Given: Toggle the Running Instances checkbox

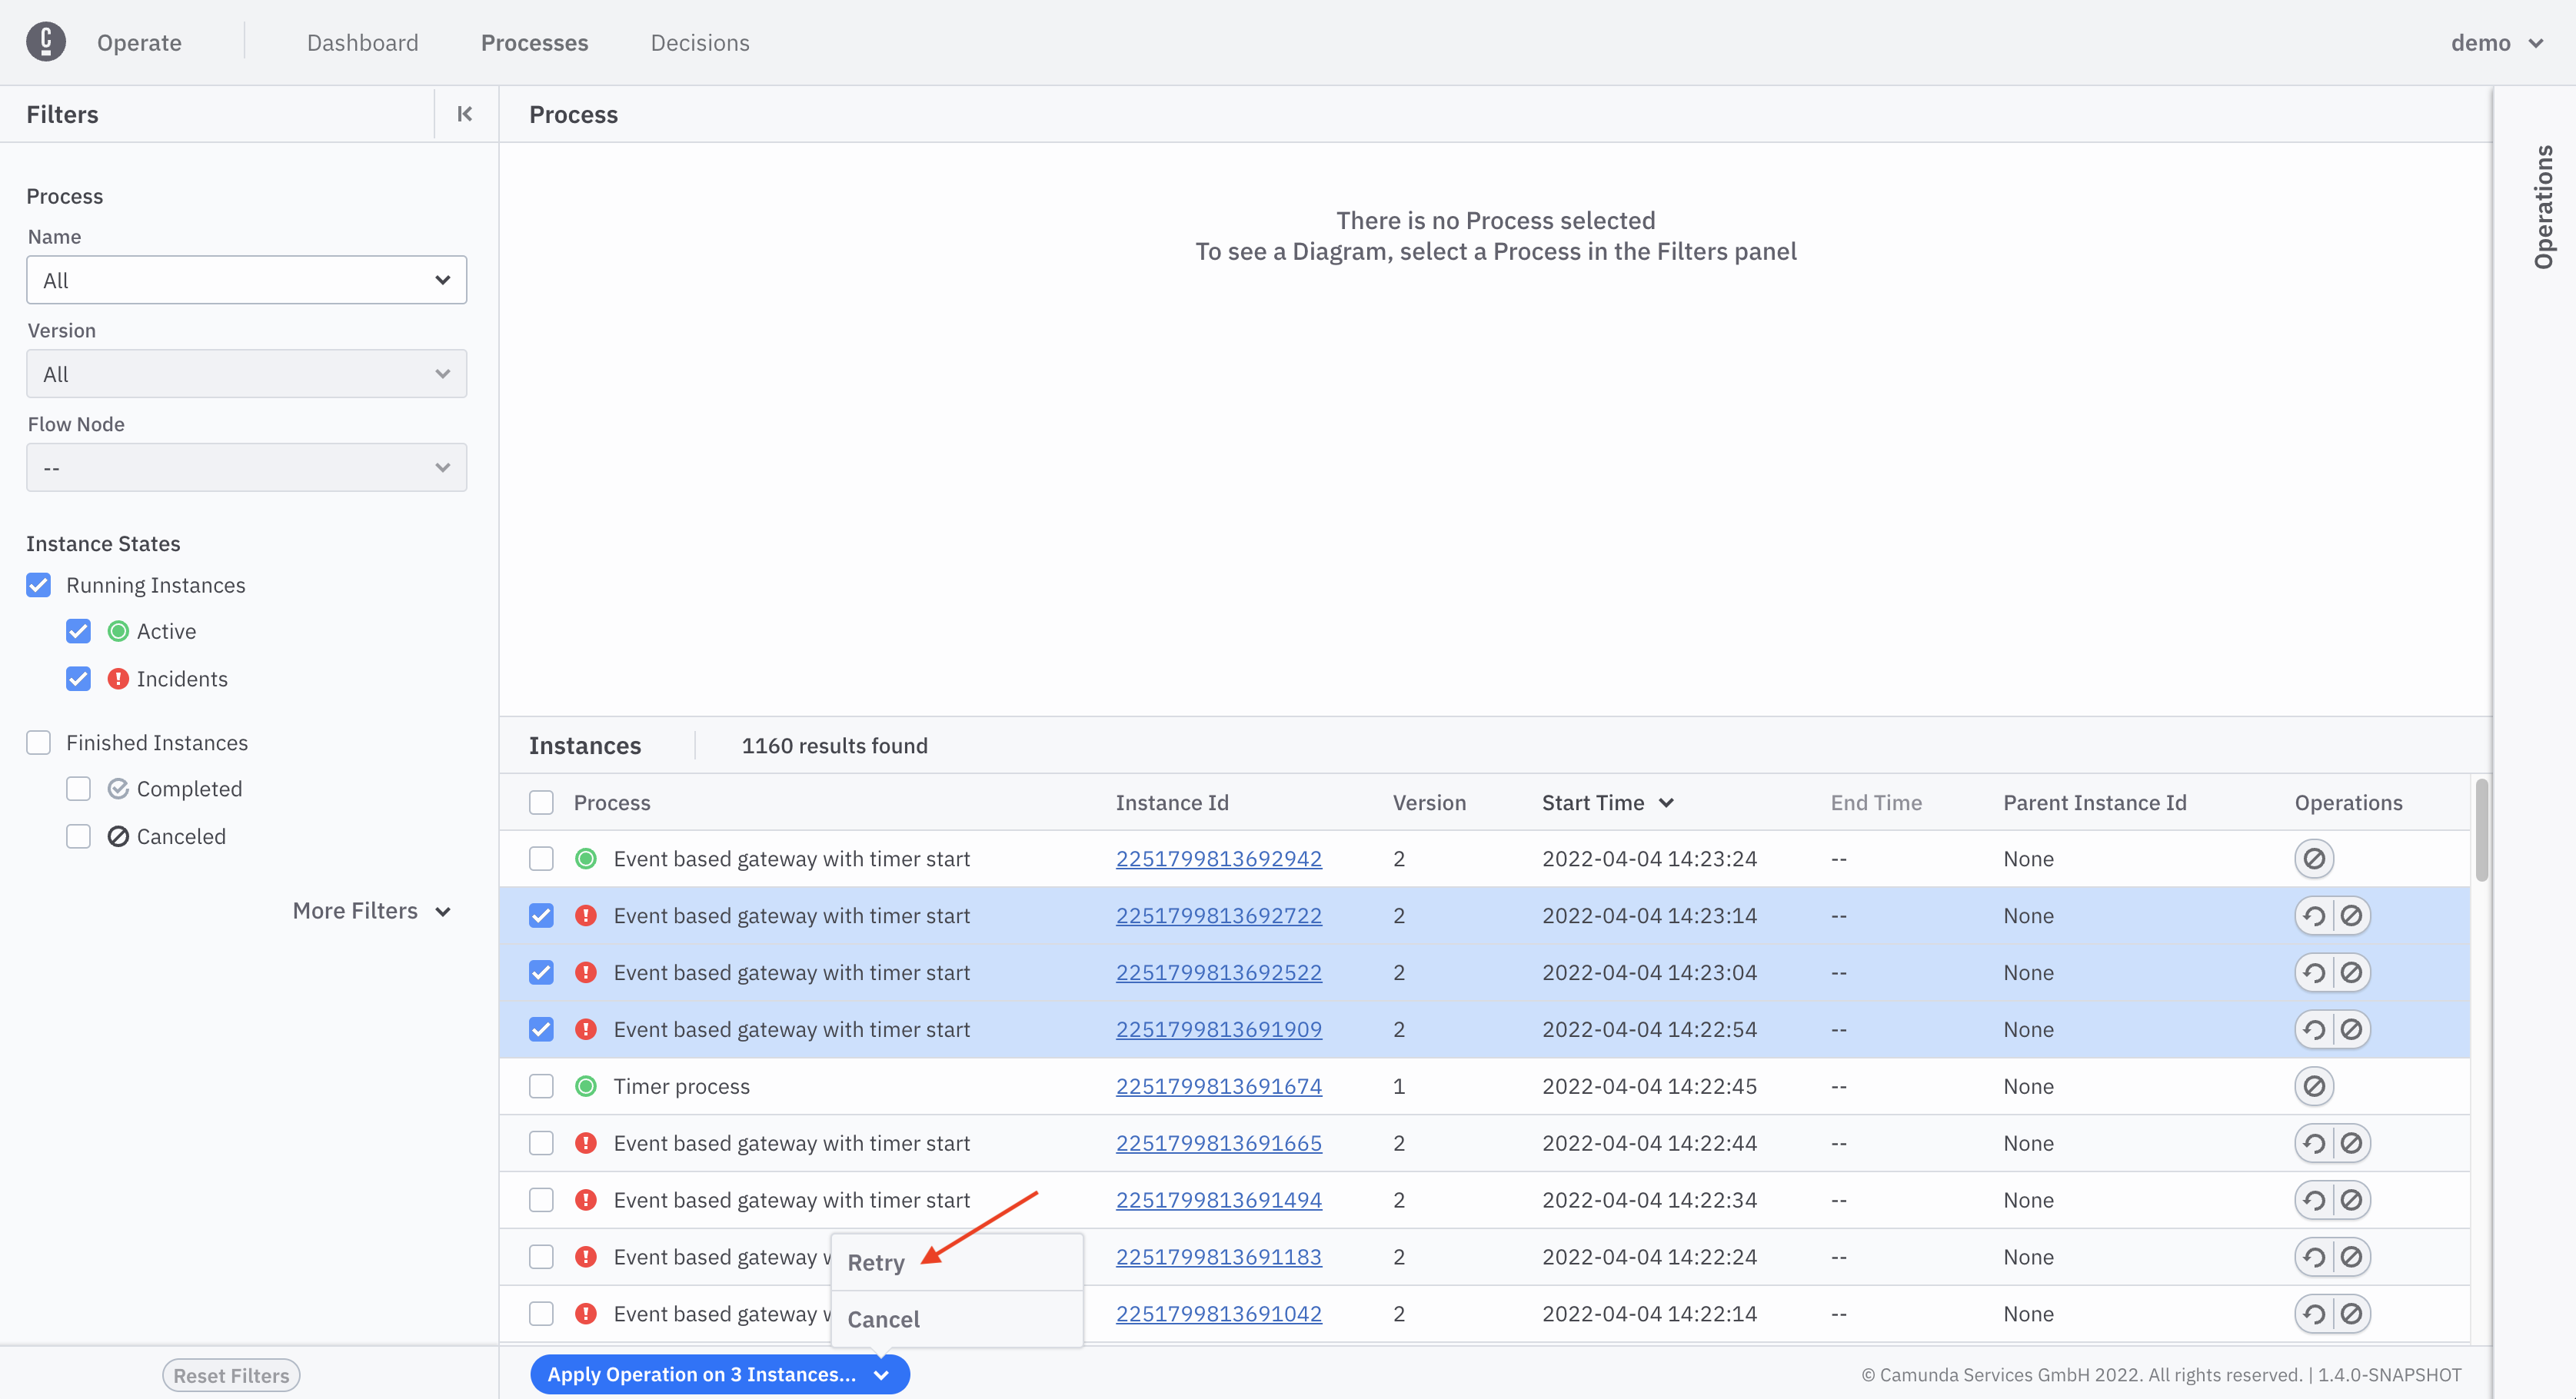Looking at the screenshot, I should click(x=36, y=583).
